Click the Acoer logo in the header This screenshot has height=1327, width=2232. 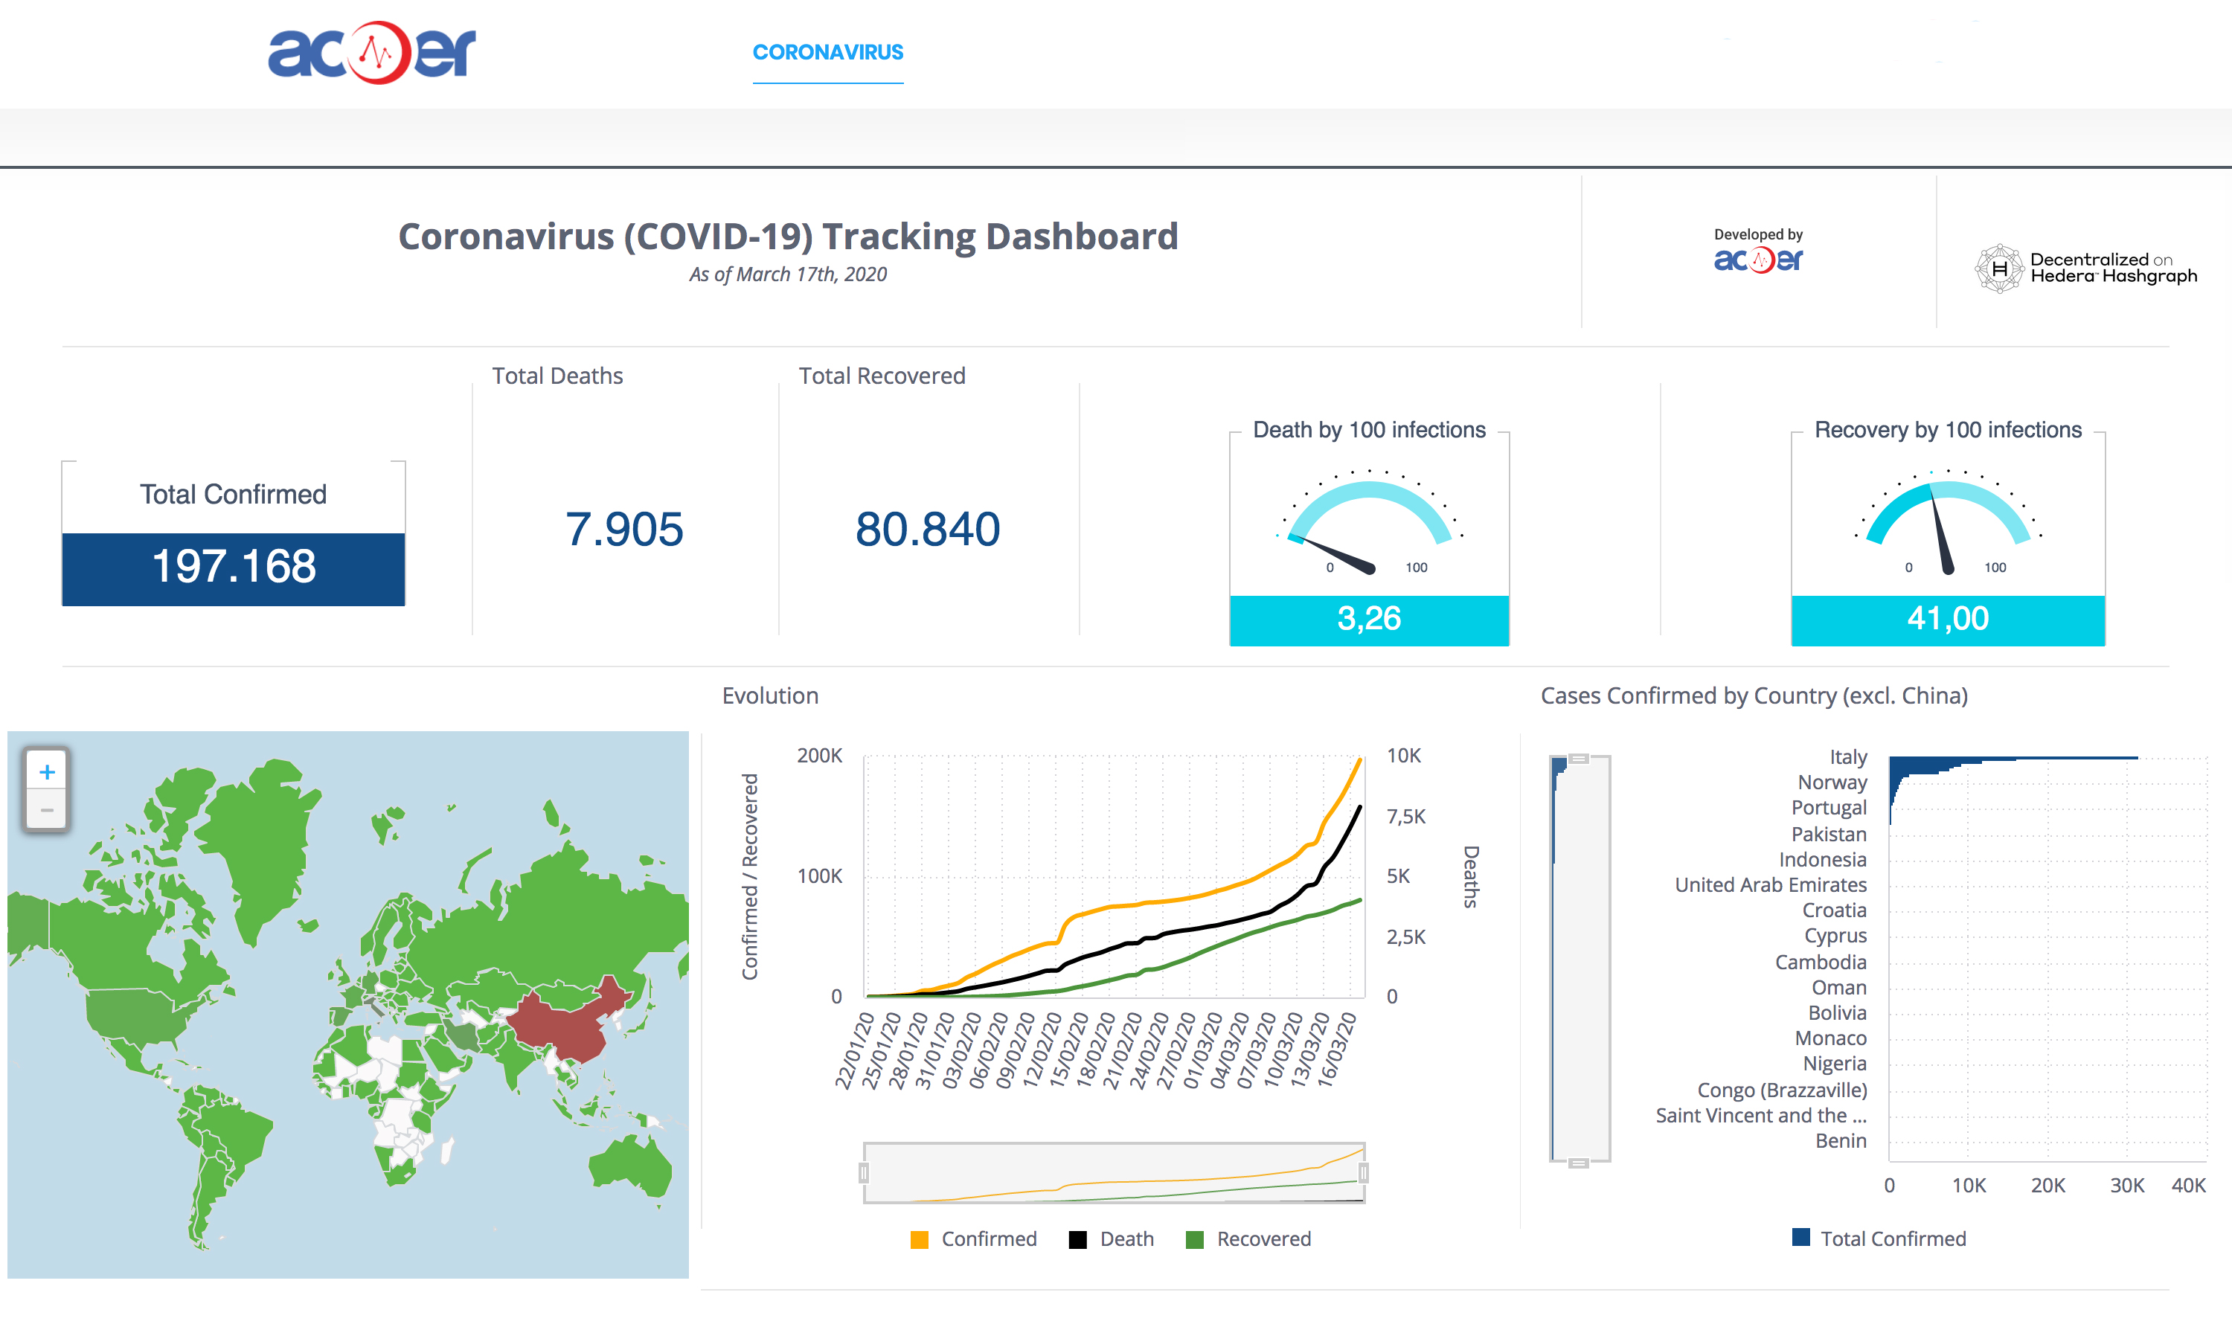(x=372, y=52)
